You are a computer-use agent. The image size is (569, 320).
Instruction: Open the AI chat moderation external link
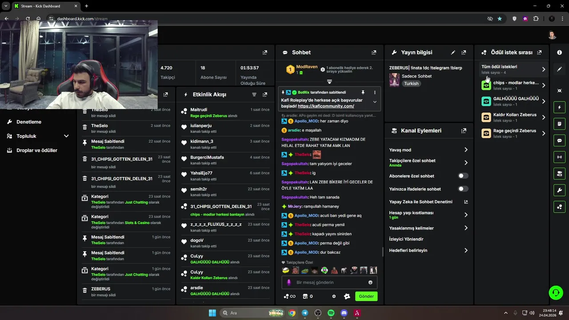coord(466,202)
